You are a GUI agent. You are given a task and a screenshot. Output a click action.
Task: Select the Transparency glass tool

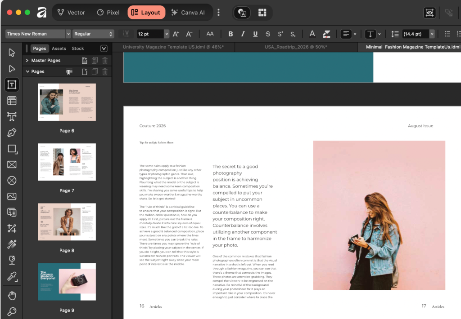[x=12, y=260]
